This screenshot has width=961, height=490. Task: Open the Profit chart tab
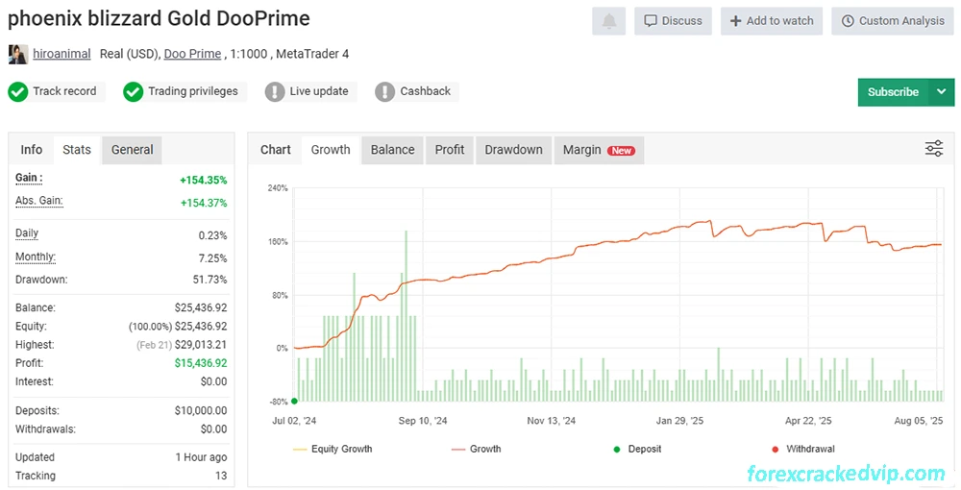[450, 150]
